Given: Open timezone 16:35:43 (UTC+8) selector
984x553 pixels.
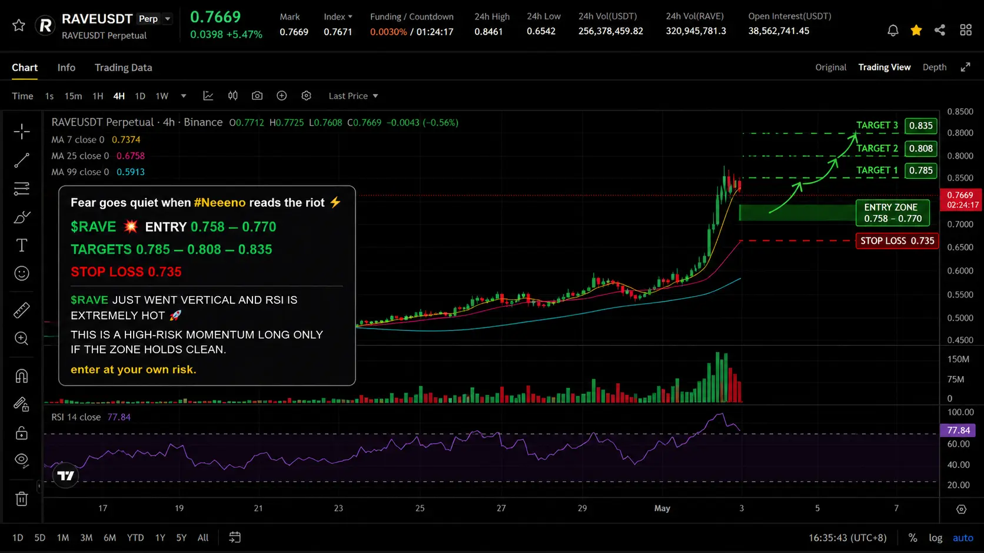Looking at the screenshot, I should coord(847,537).
